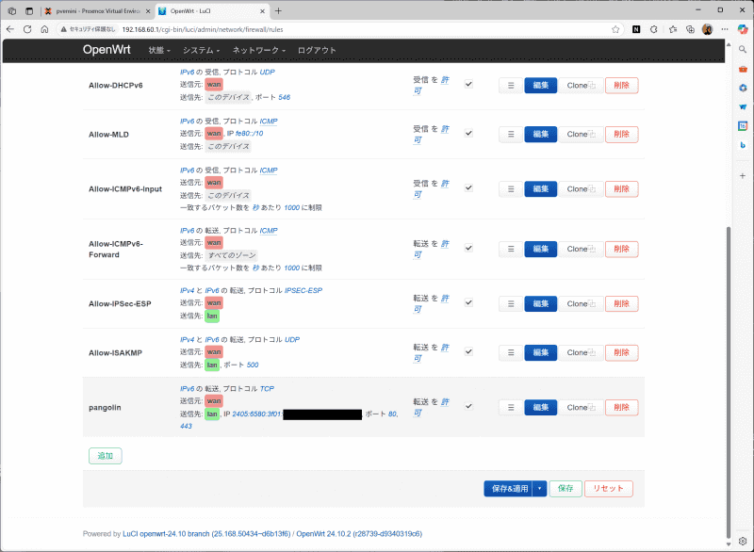Open the favorites list icon in toolbar
754x552 pixels.
pos(673,29)
